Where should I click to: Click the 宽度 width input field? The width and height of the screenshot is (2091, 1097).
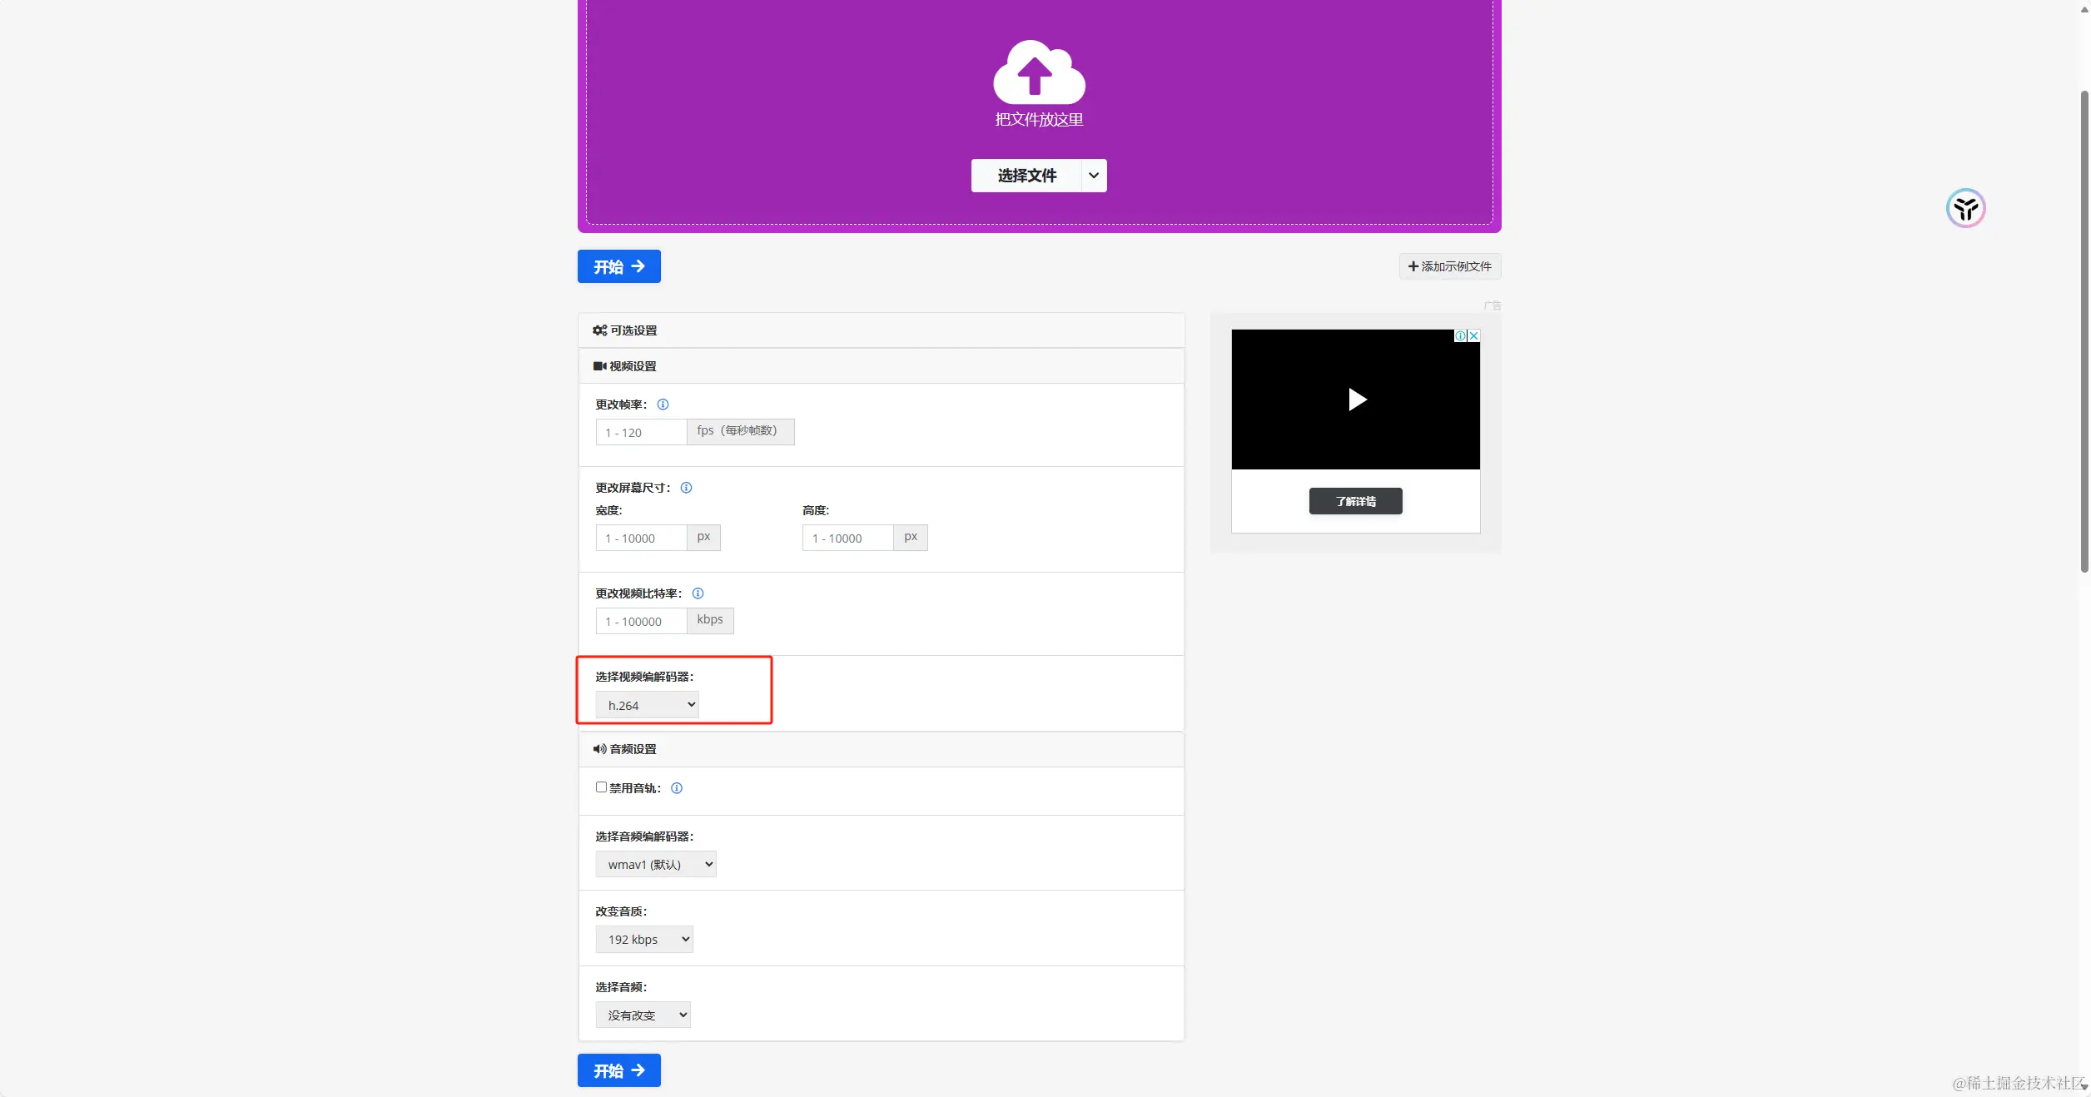coord(641,538)
